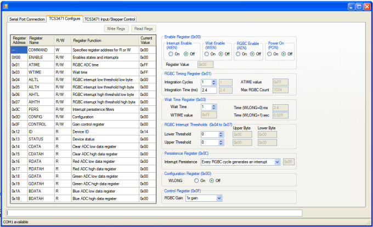Select the AIHTL register name cell

pos(41,95)
